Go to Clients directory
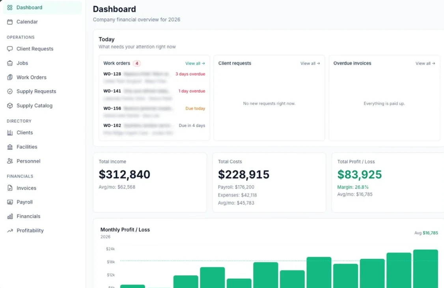Screen dimensions: 444x288 click(x=43, y=133)
